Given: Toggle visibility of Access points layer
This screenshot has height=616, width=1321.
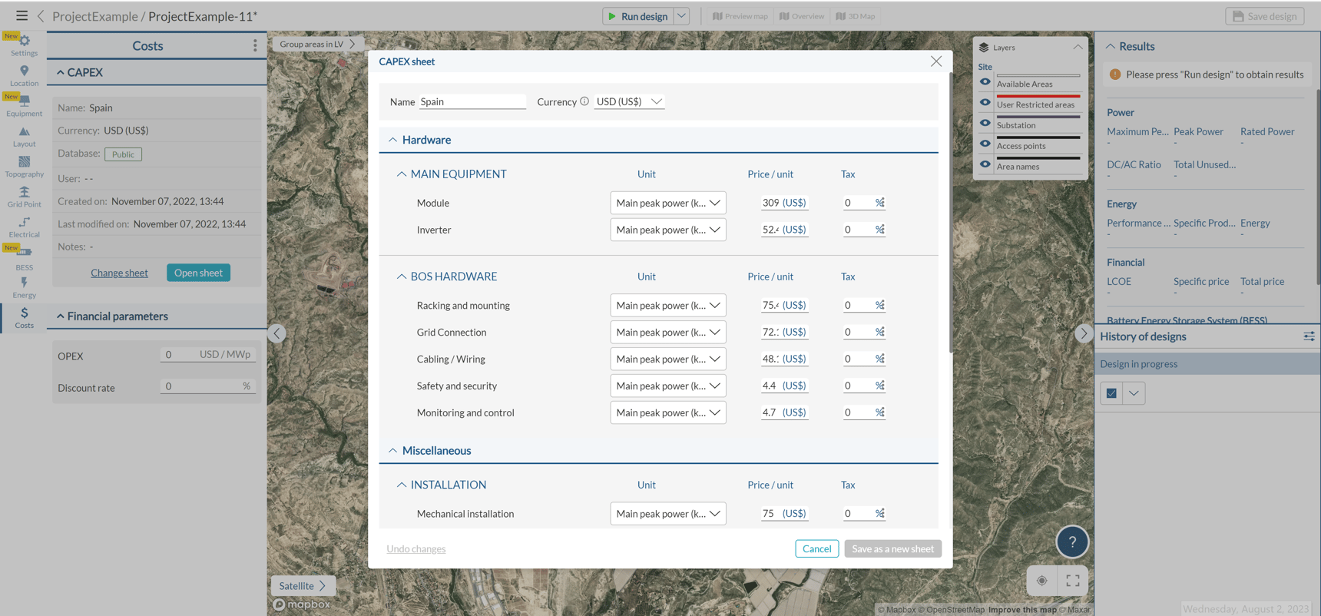Looking at the screenshot, I should [x=985, y=144].
